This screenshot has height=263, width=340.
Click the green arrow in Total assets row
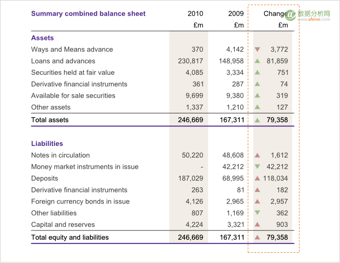(x=257, y=120)
